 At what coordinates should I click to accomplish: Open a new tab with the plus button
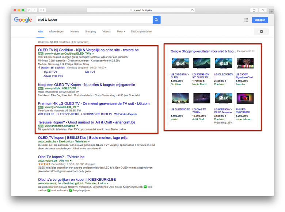(271, 12)
